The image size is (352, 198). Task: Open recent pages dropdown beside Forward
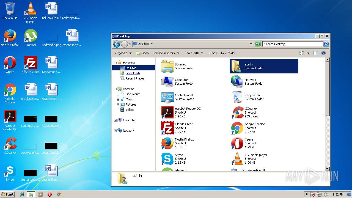click(x=130, y=44)
